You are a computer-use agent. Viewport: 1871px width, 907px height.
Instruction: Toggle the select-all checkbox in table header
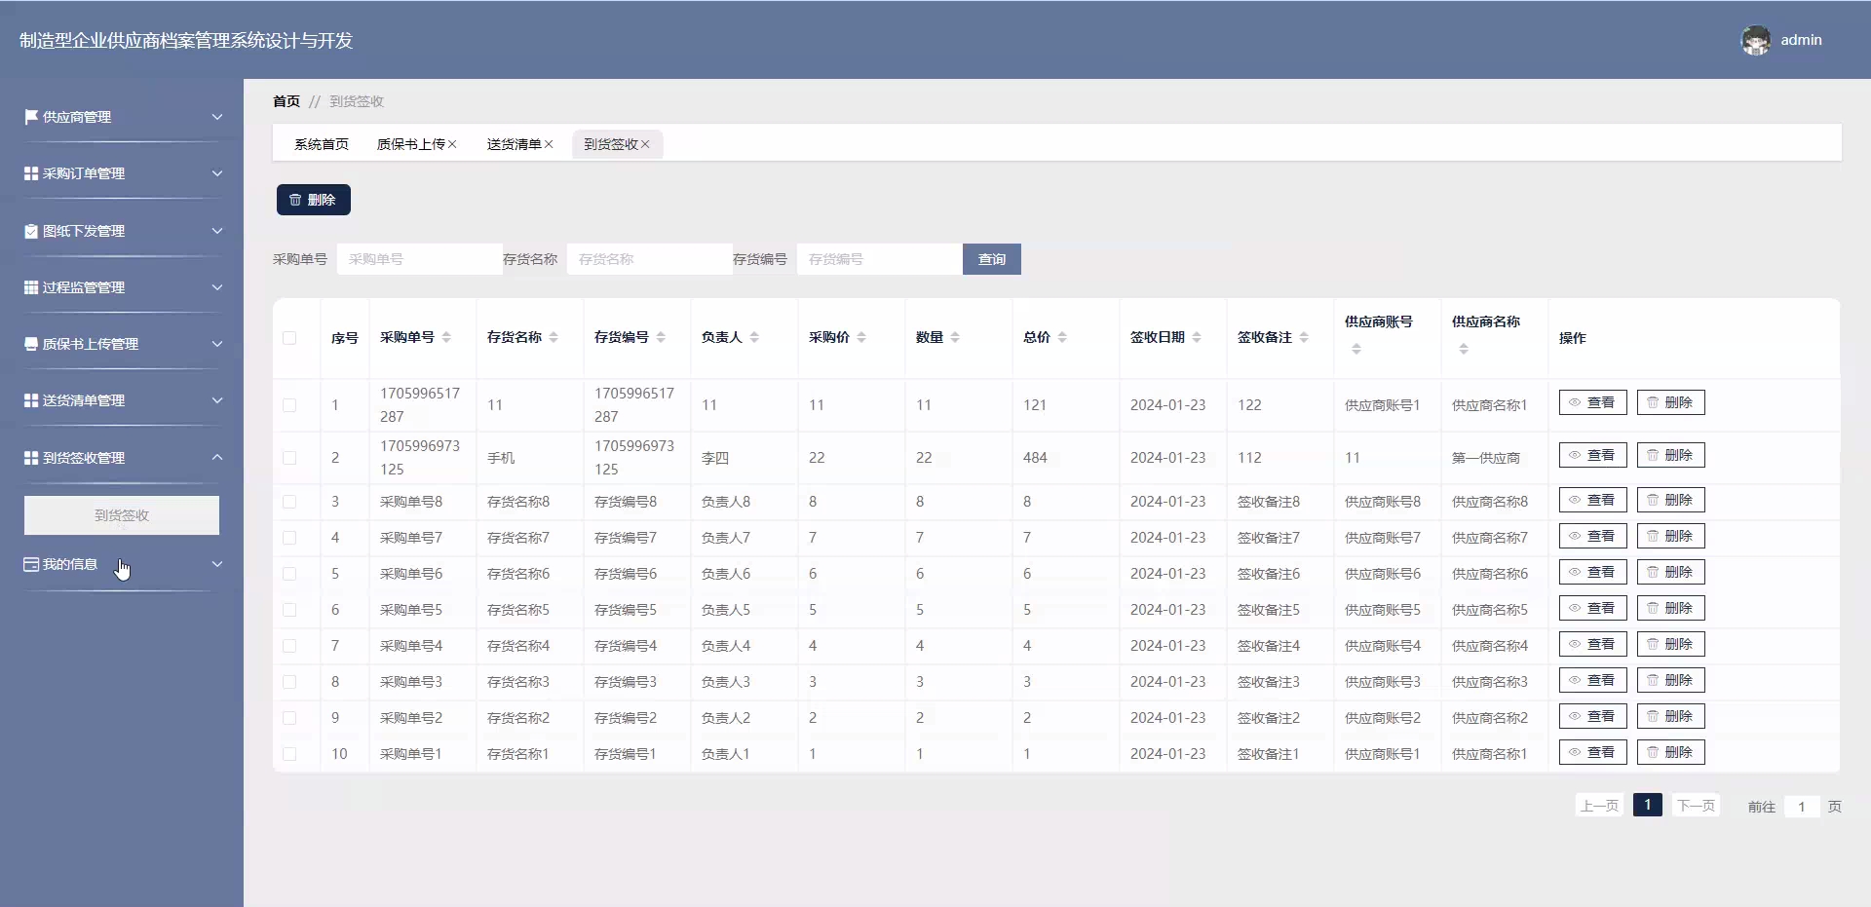click(x=289, y=338)
